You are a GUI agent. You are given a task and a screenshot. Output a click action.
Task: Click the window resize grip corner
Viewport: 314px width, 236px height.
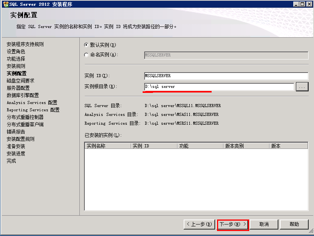point(311,231)
